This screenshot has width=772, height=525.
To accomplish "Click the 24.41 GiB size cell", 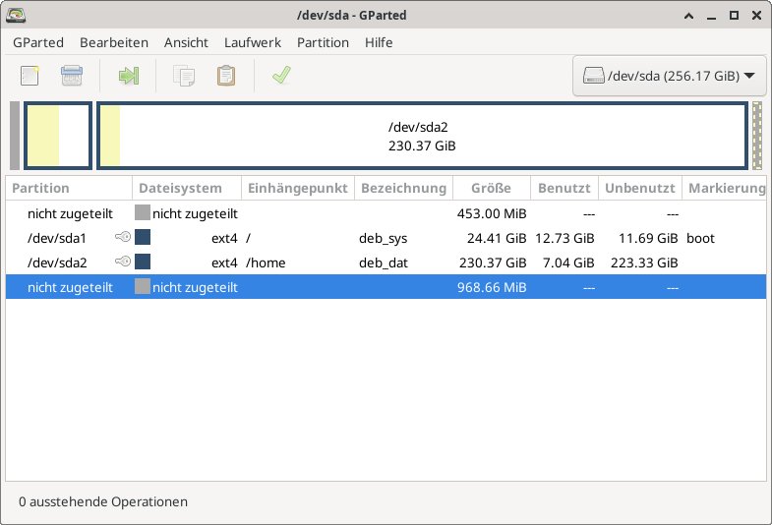I will point(497,238).
